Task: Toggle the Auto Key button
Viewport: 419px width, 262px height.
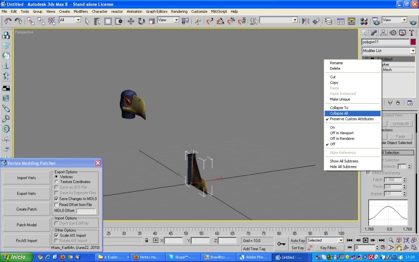Action: [x=298, y=240]
